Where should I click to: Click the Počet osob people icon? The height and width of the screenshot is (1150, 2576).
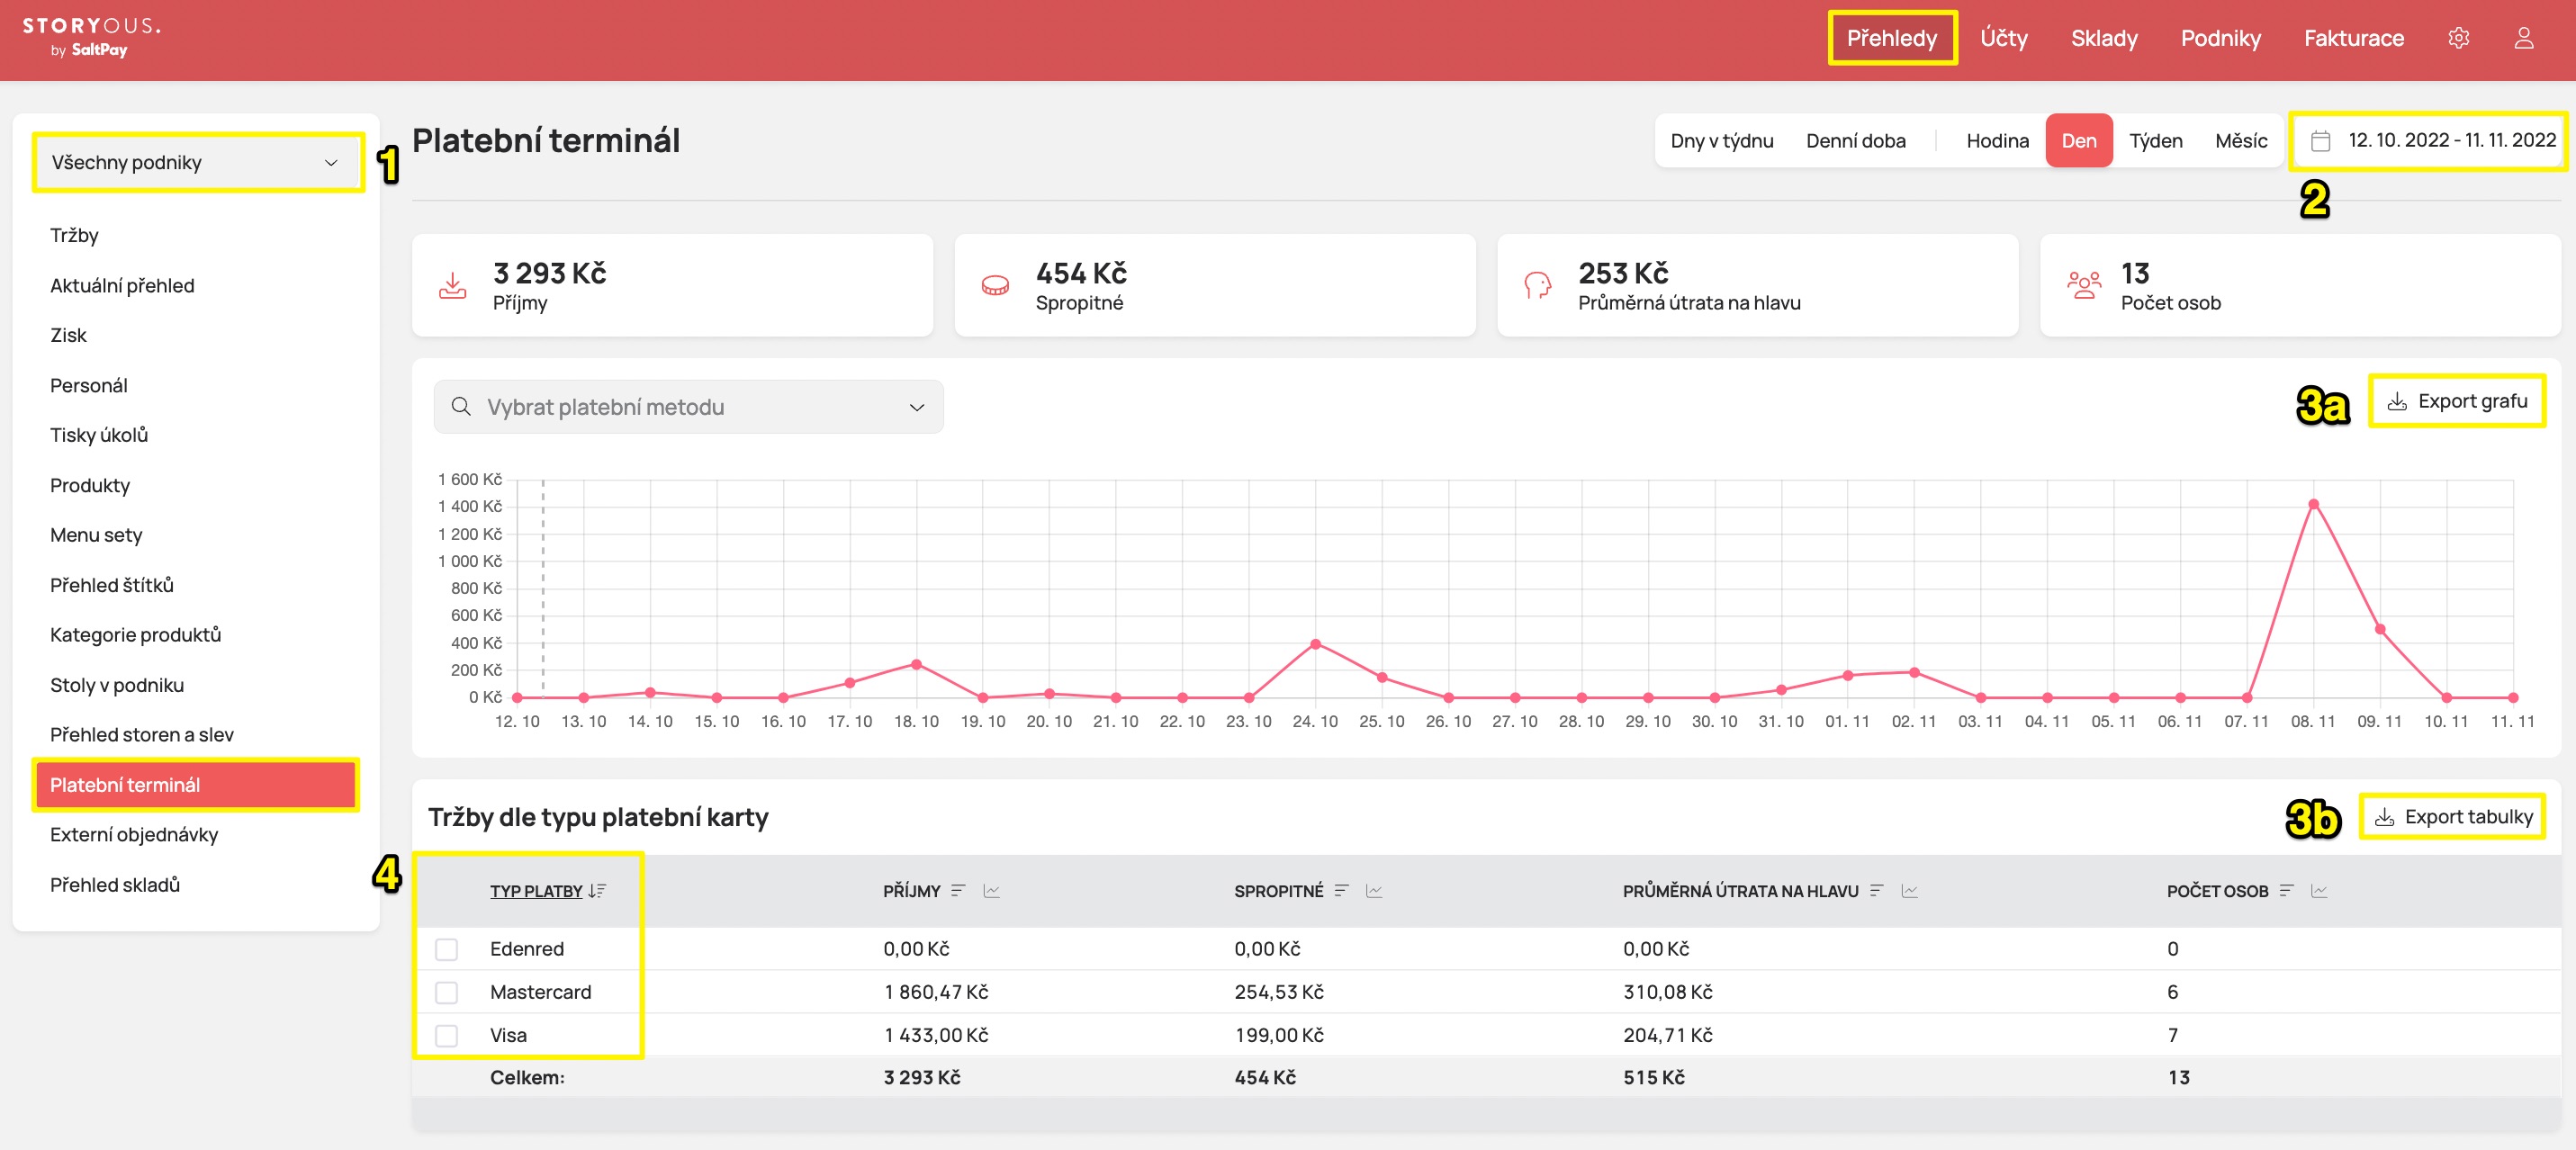(2084, 286)
